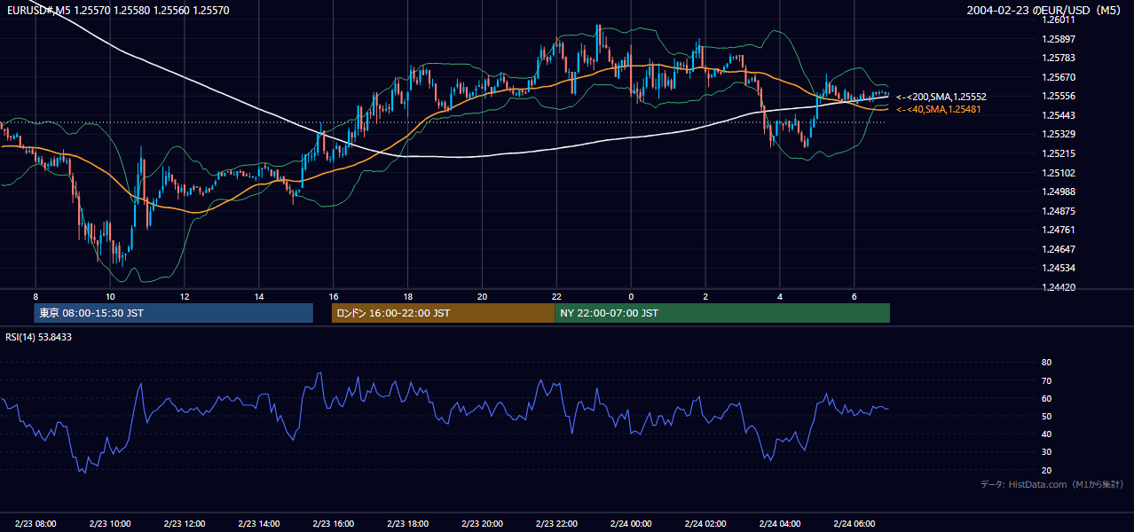The height and width of the screenshot is (532, 1134).
Task: Click the 200 SMA 1.25552 label
Action: (x=941, y=97)
